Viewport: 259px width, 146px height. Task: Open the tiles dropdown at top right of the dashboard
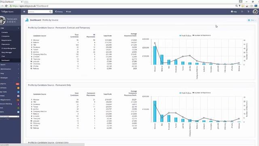[x=252, y=20]
